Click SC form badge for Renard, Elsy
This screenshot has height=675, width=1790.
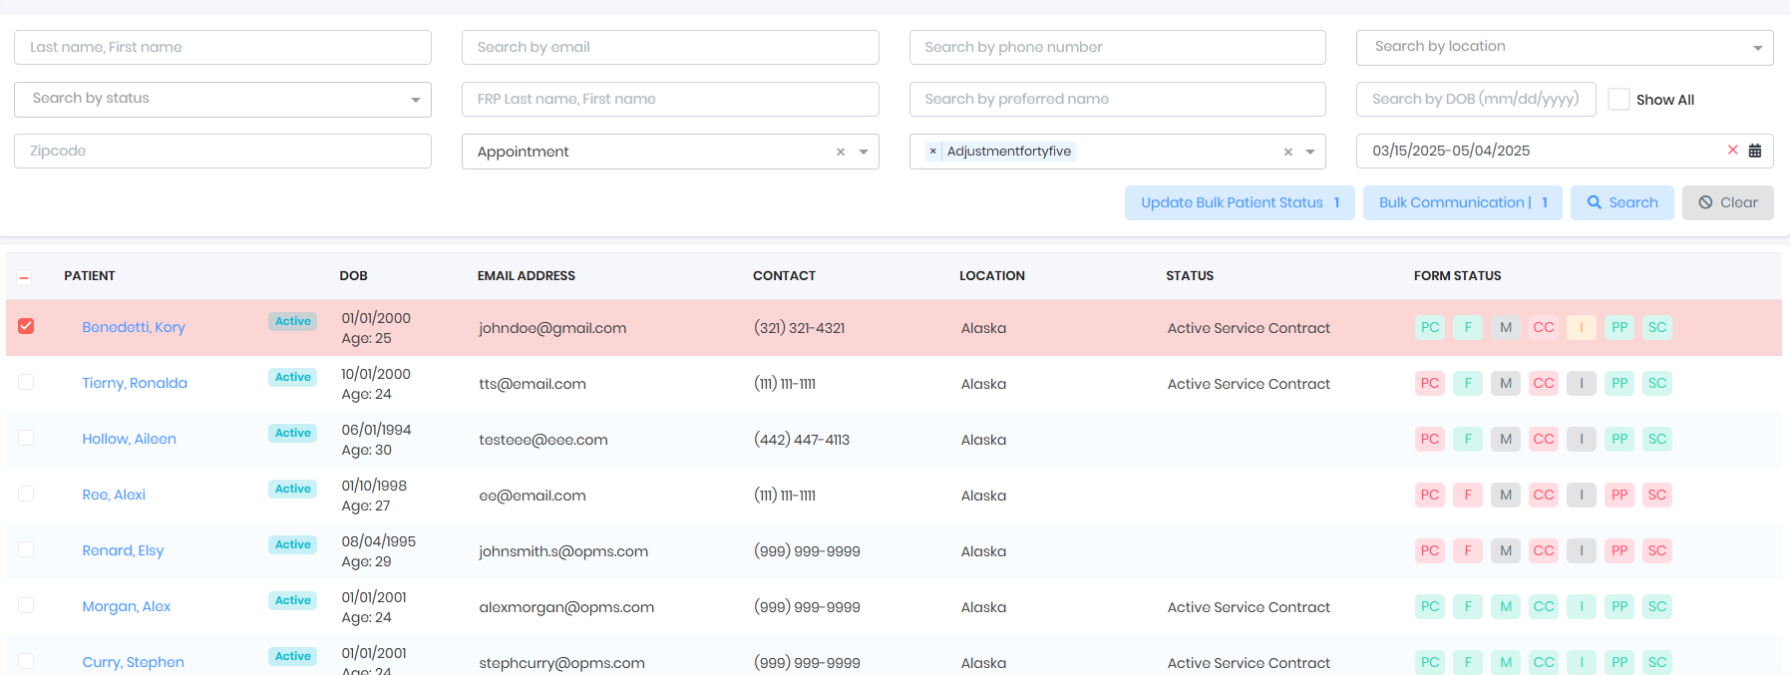[x=1657, y=550]
